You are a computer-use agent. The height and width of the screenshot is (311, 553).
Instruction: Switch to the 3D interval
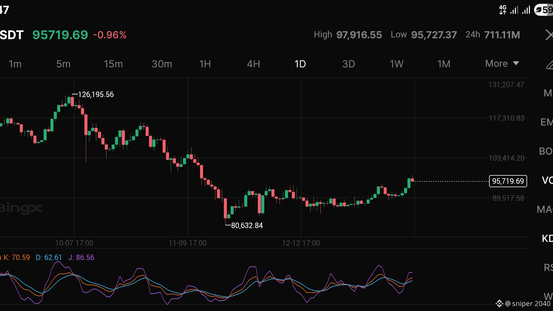pyautogui.click(x=348, y=64)
